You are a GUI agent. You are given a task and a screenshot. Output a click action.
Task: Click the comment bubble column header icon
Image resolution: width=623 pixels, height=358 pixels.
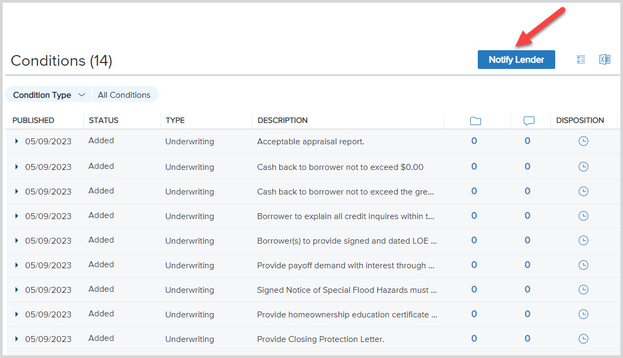coord(529,121)
